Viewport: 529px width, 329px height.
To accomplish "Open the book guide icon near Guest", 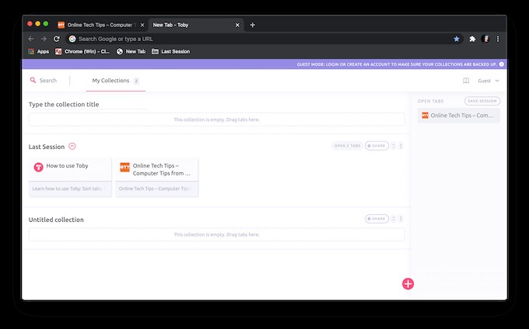I will 466,81.
